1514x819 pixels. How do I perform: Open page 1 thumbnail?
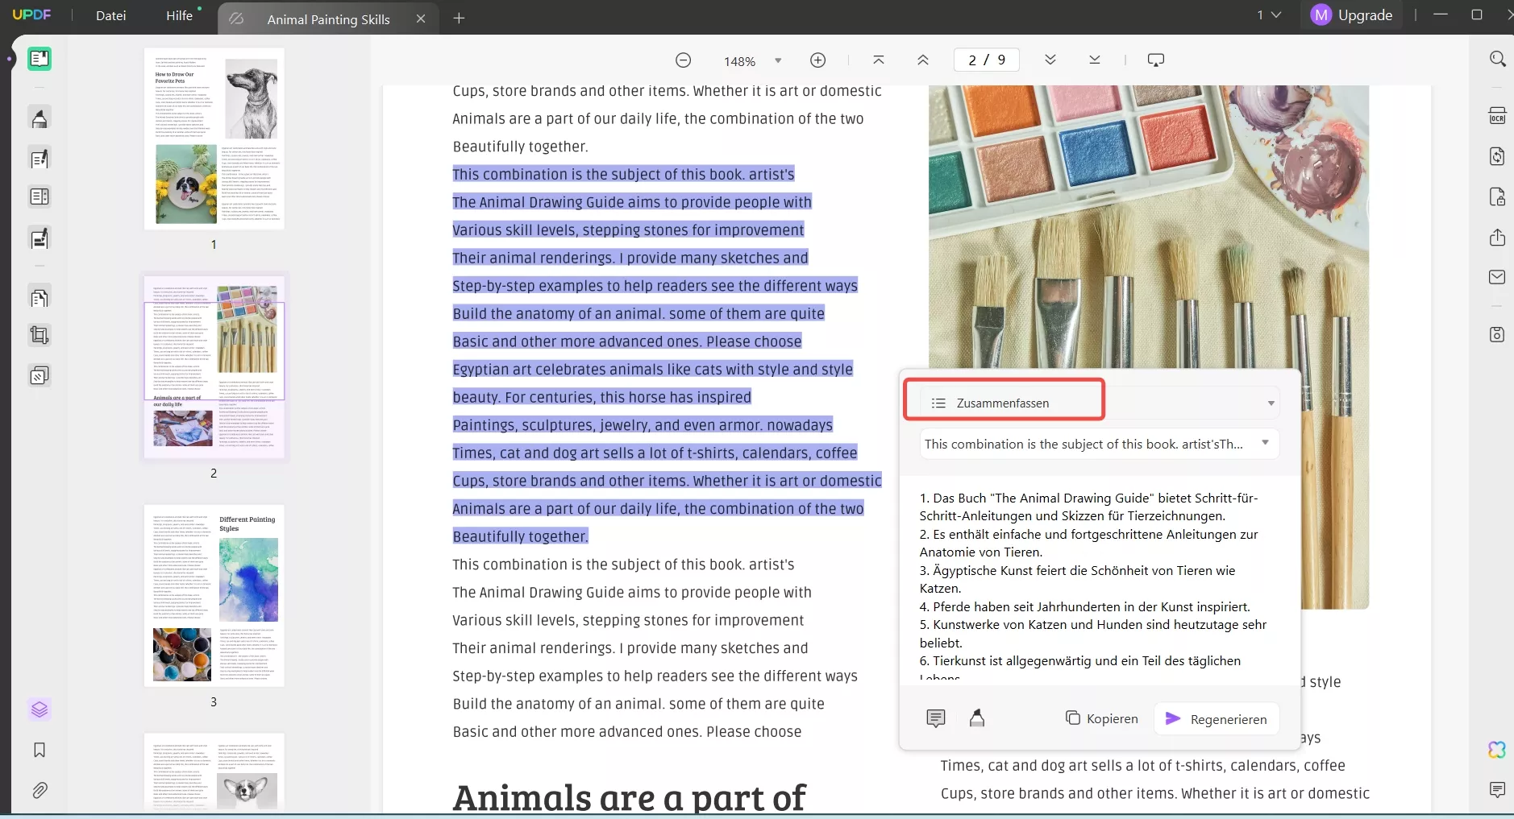tap(214, 139)
